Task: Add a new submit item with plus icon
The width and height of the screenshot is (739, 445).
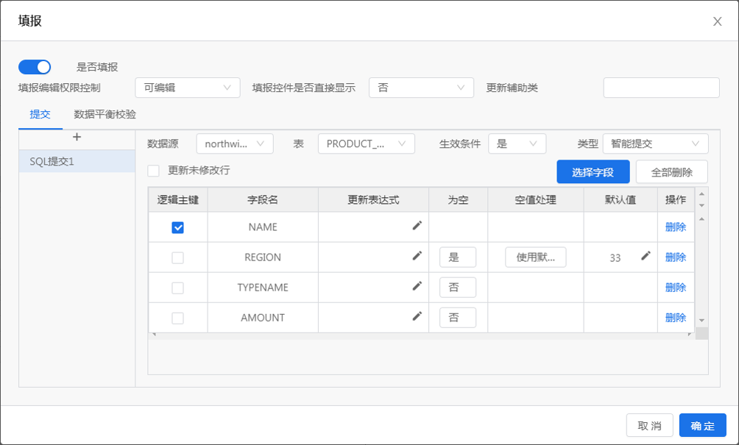Action: (x=77, y=137)
